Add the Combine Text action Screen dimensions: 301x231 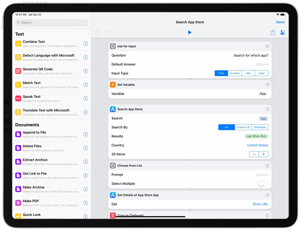tap(51, 43)
